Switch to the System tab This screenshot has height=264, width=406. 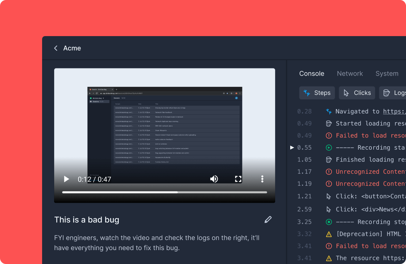[x=387, y=73]
